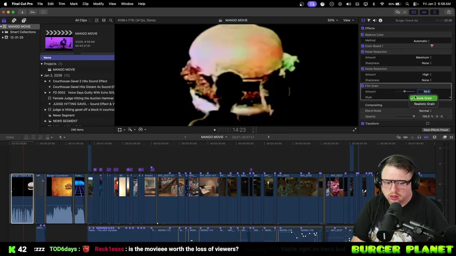Show the Libraries sidebar clapper icon
This screenshot has height=256, width=456.
coord(4,20)
